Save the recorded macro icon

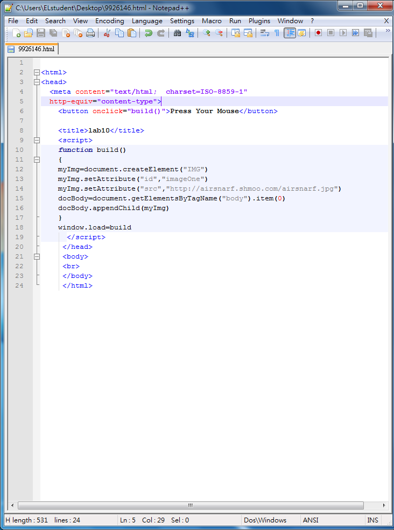click(368, 33)
